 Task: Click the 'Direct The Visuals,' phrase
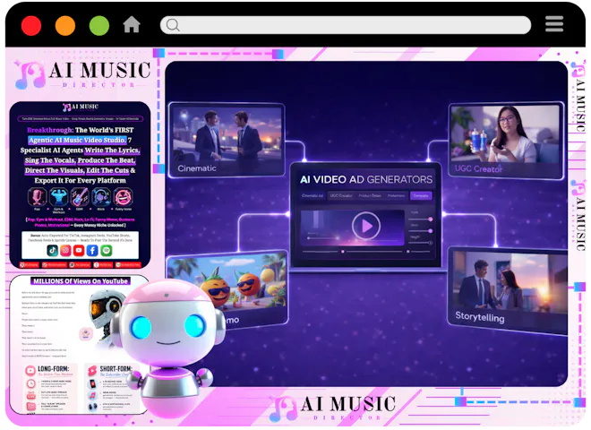click(x=55, y=170)
